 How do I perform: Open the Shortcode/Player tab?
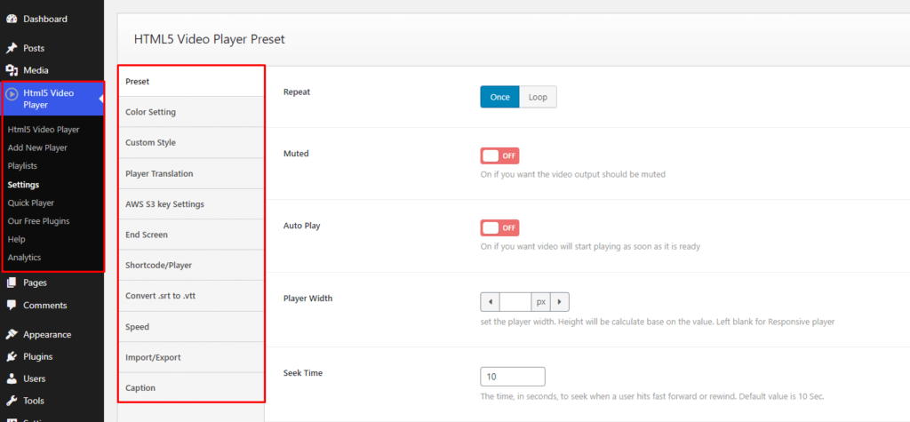pos(191,266)
